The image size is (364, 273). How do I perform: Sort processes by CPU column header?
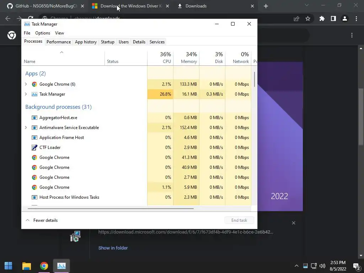coord(160,57)
